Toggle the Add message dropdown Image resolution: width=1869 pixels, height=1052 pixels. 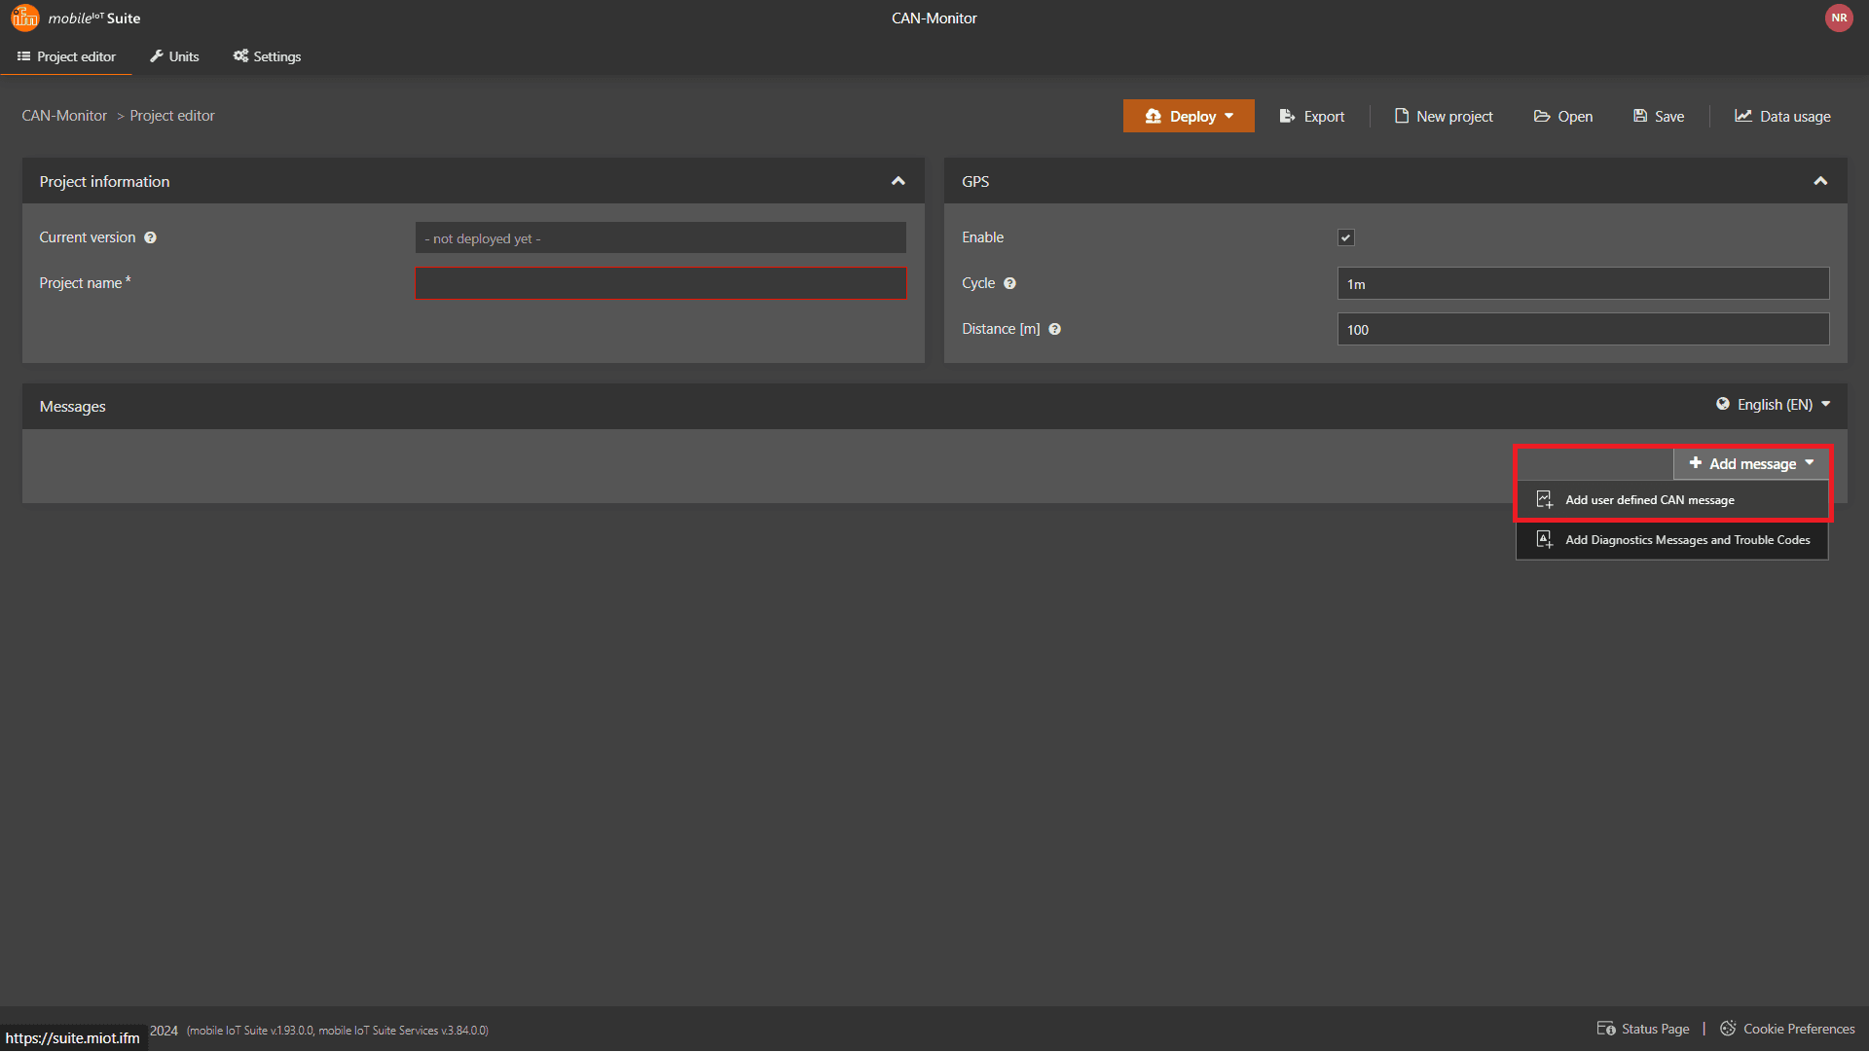(1751, 463)
